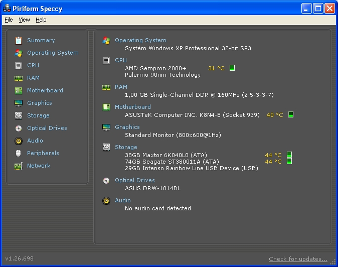Open the View menu
Image resolution: width=338 pixels, height=267 pixels.
24,20
